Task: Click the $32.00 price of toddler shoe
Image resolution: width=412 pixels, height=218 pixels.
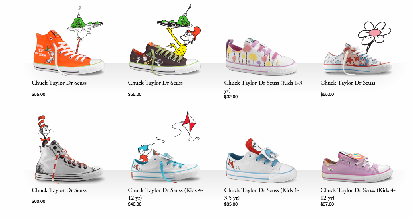Action: 231,97
